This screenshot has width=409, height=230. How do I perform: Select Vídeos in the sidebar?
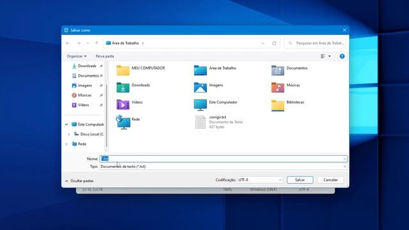[x=83, y=105]
